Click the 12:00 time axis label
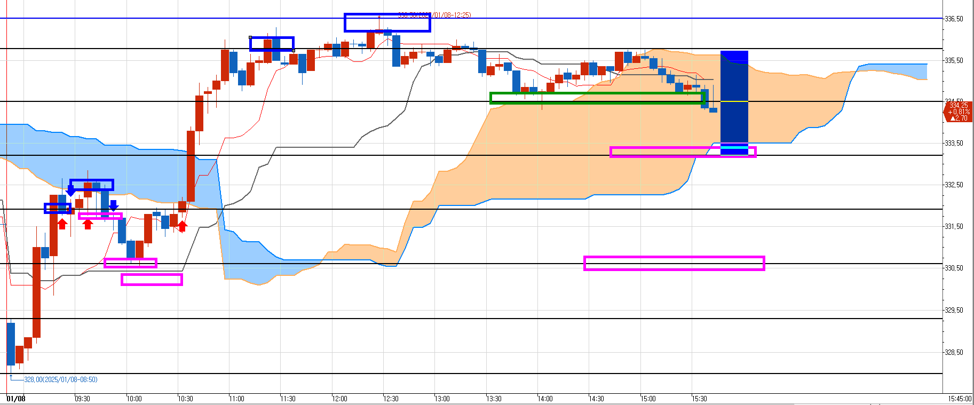This screenshot has width=974, height=405. pos(339,399)
